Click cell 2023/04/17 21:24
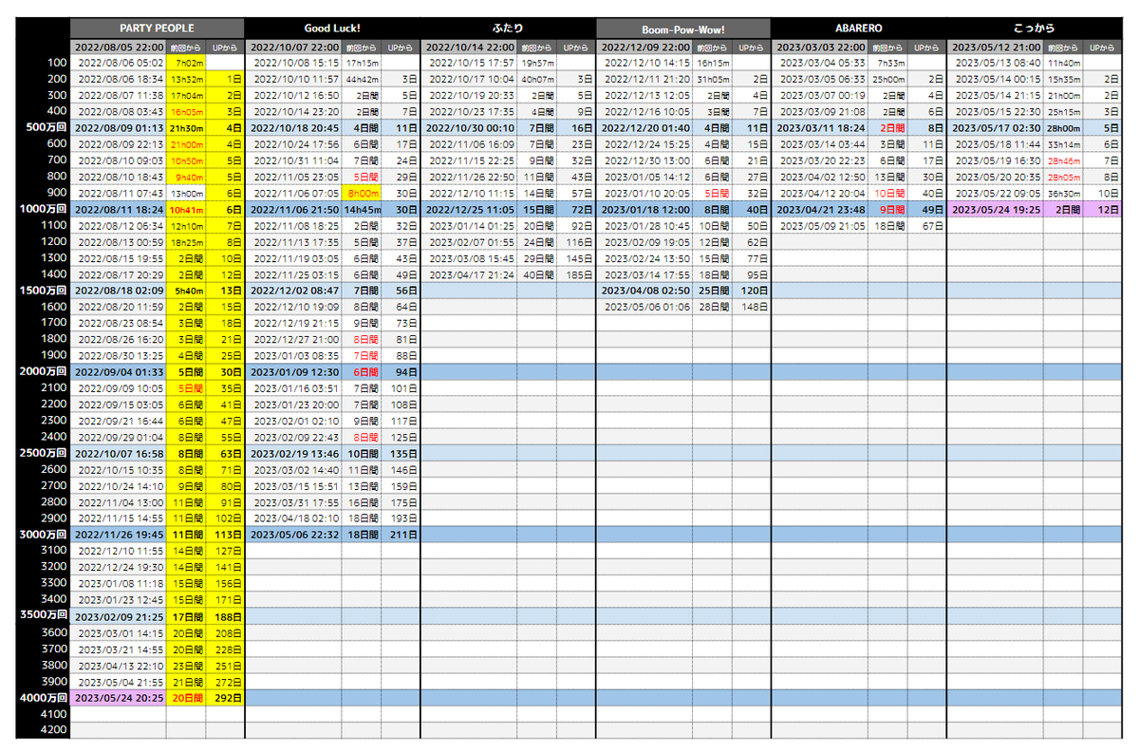 point(470,273)
